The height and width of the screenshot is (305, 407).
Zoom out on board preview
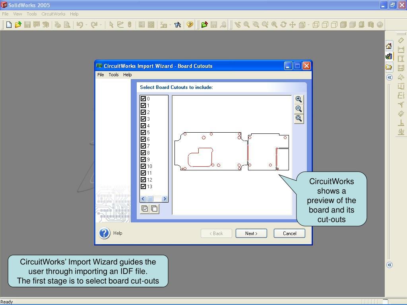299,109
